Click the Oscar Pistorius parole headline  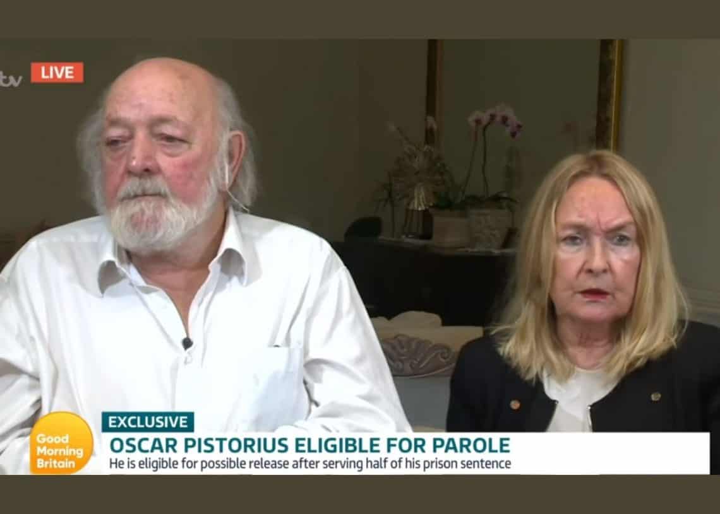(309, 445)
